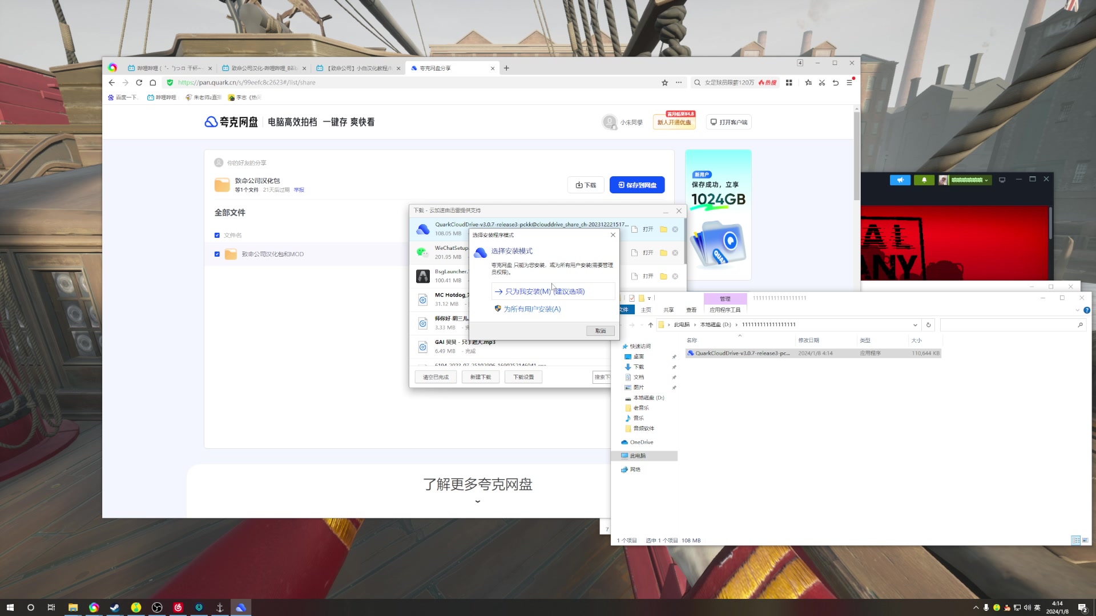Screen dimensions: 1096x616
Task: Reload the browser page
Action: tap(139, 83)
